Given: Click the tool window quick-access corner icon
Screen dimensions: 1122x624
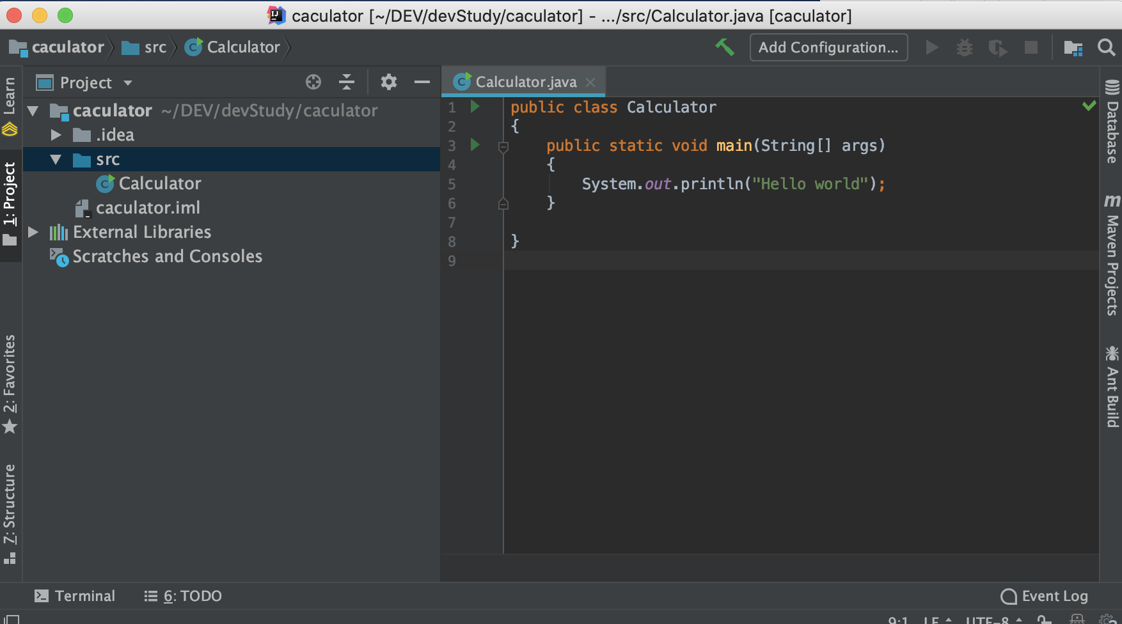Looking at the screenshot, I should pos(12,619).
